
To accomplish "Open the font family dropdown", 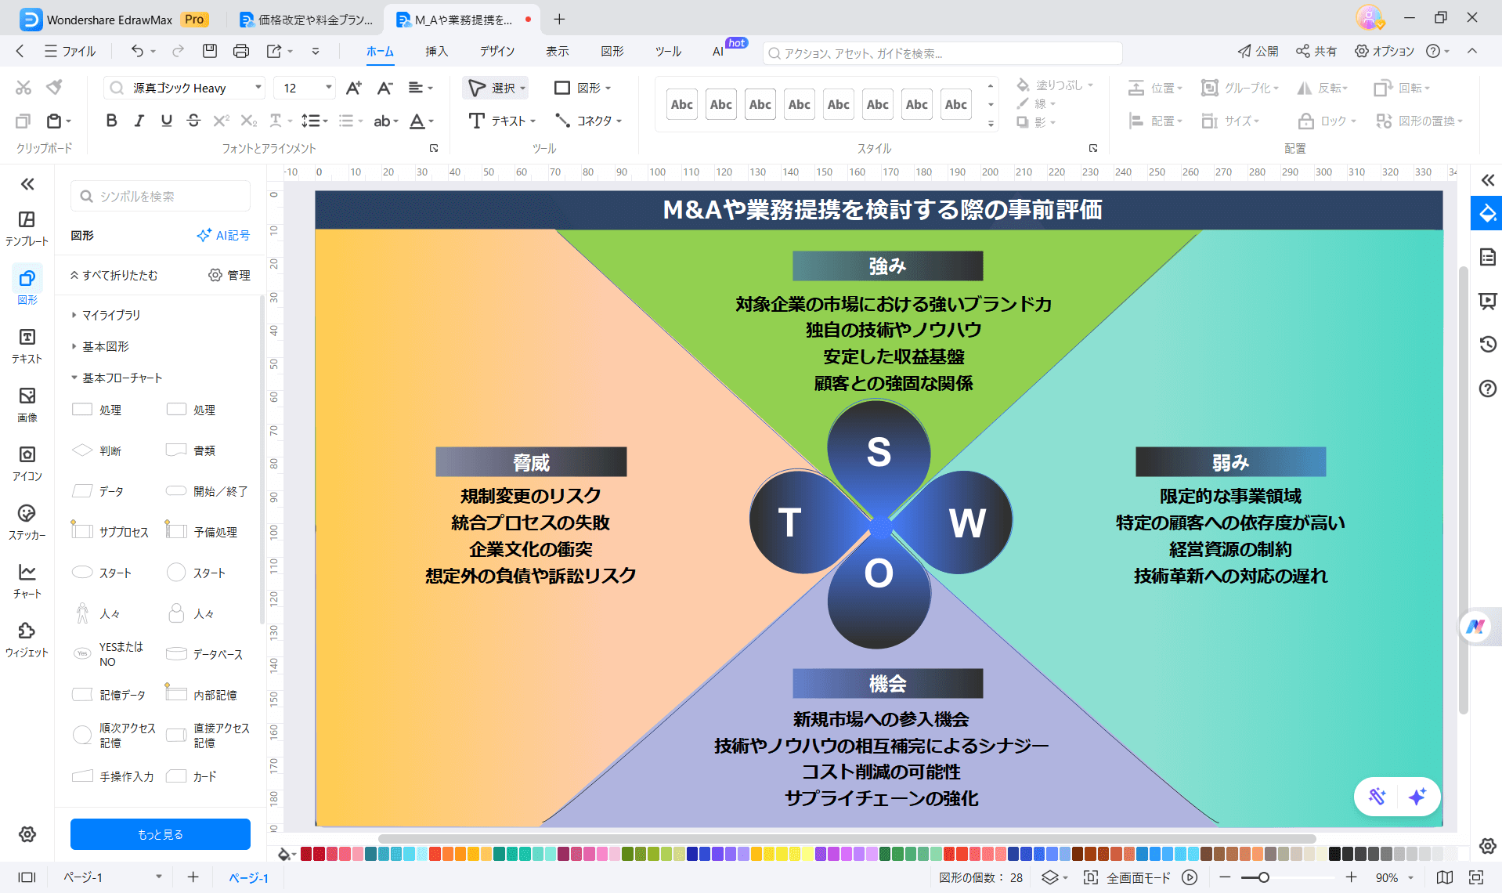I will (258, 88).
